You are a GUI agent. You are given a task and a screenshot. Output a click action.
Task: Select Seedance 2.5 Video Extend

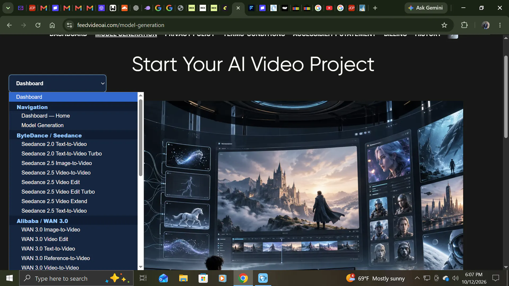click(x=73, y=201)
